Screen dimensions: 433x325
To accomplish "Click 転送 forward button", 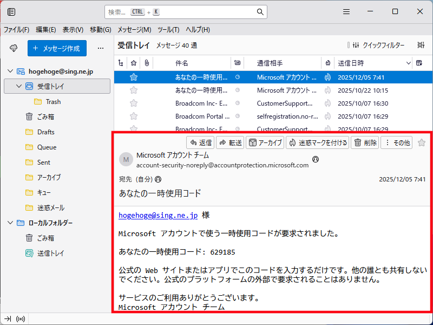I will click(230, 142).
